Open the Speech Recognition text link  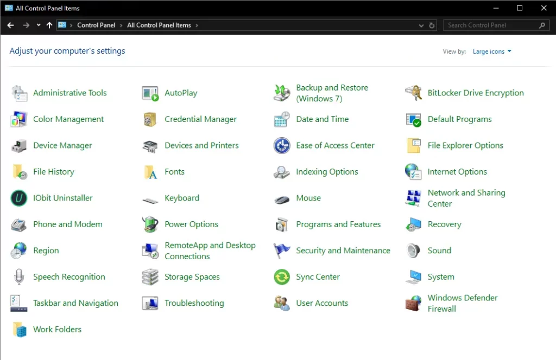pyautogui.click(x=69, y=277)
